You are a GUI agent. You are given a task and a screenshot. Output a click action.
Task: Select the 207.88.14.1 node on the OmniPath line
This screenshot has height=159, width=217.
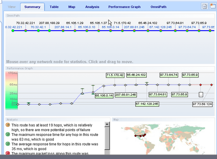click(x=63, y=30)
